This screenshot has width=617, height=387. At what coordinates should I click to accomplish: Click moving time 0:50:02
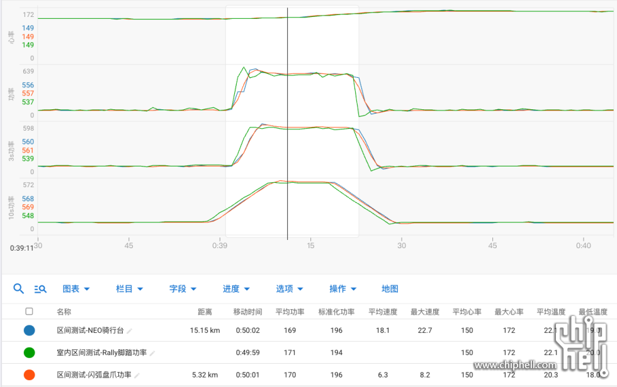point(247,330)
